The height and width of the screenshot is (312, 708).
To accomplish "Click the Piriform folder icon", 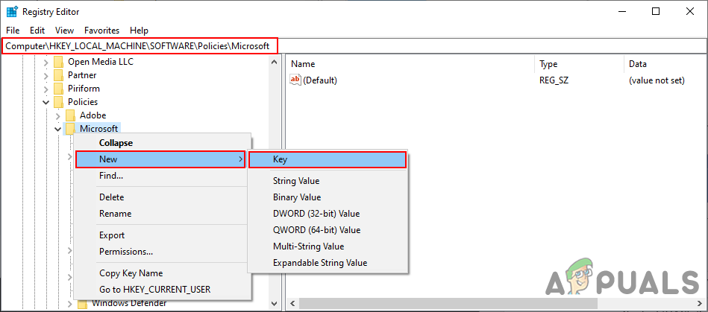I will coord(58,89).
